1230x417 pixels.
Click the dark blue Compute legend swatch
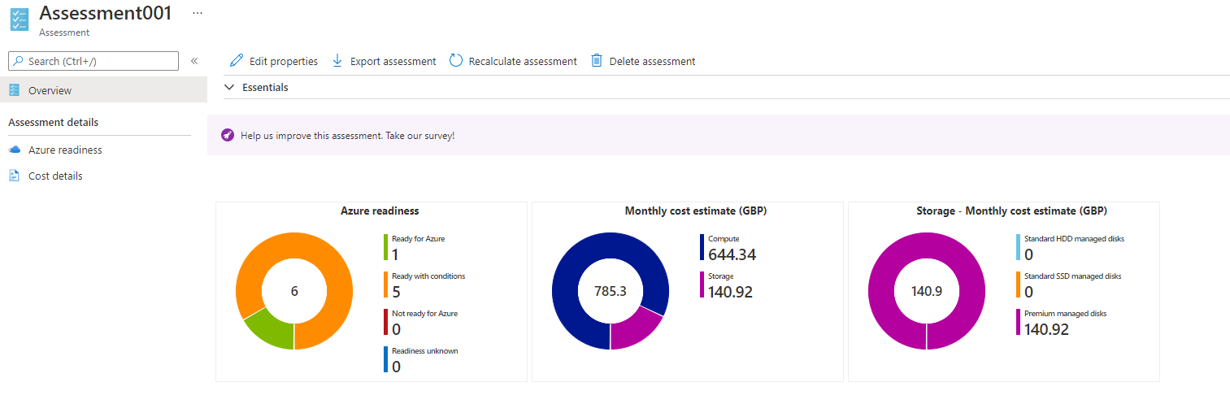(702, 247)
